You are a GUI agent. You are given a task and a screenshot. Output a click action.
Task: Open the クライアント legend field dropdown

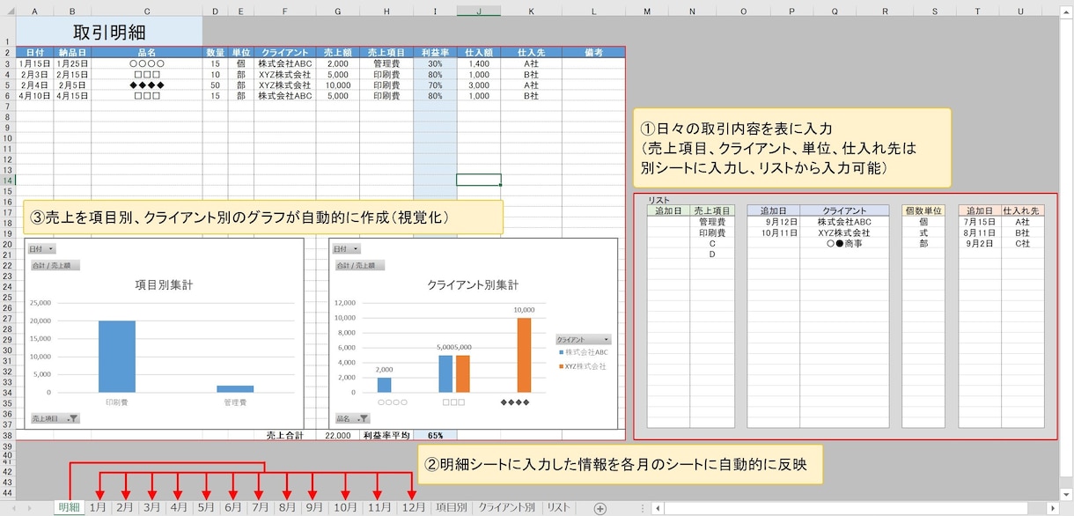(x=583, y=339)
